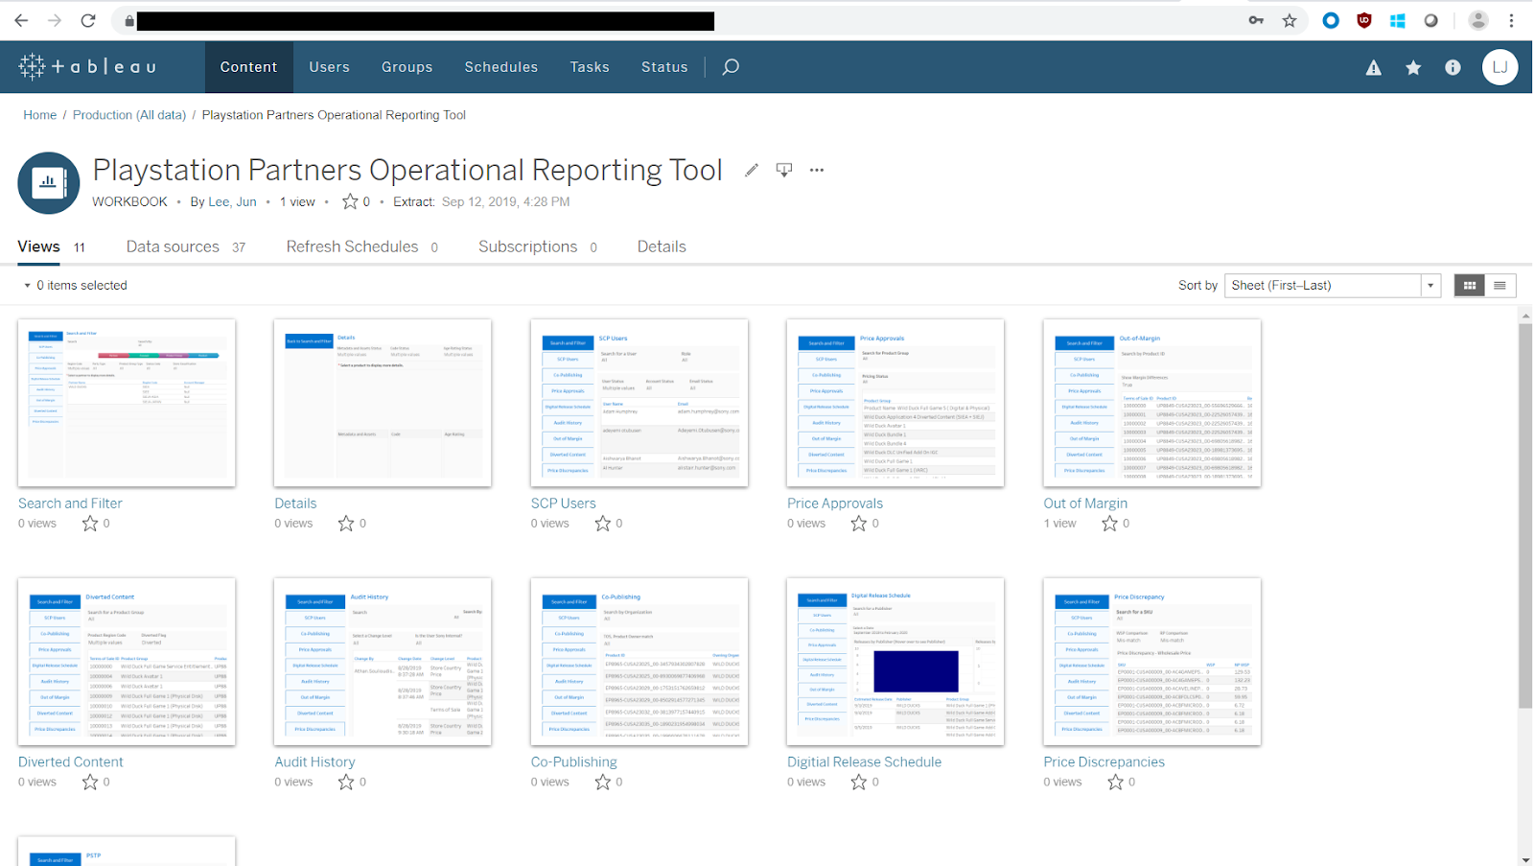Switch to grid view layout
Viewport: 1534px width, 866px height.
point(1469,286)
